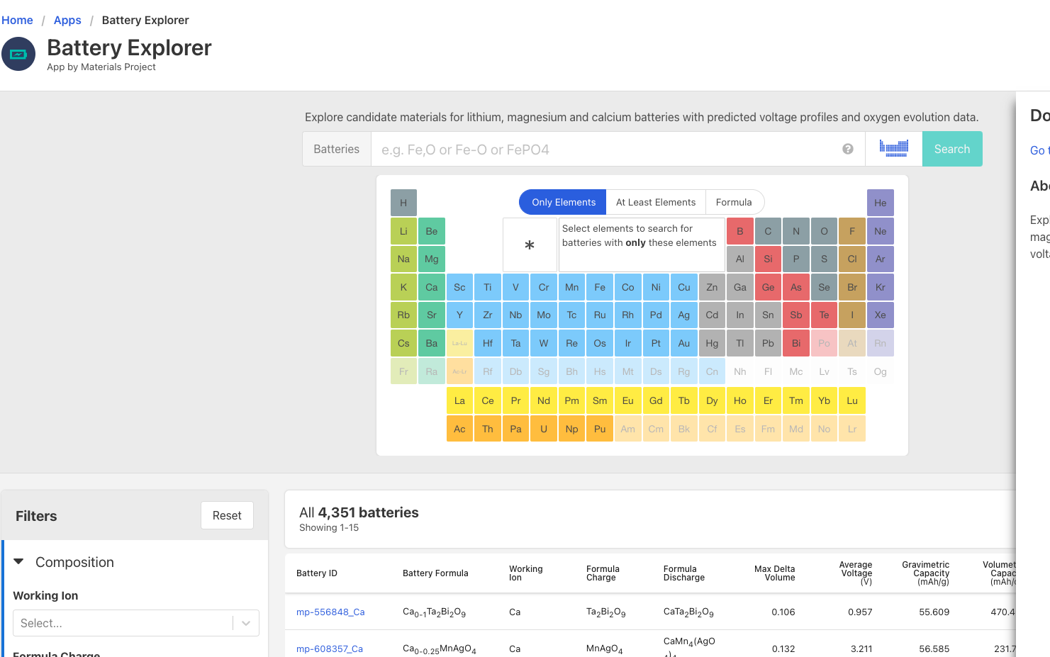
Task: Open the Working Ion select dropdown
Action: click(x=135, y=623)
